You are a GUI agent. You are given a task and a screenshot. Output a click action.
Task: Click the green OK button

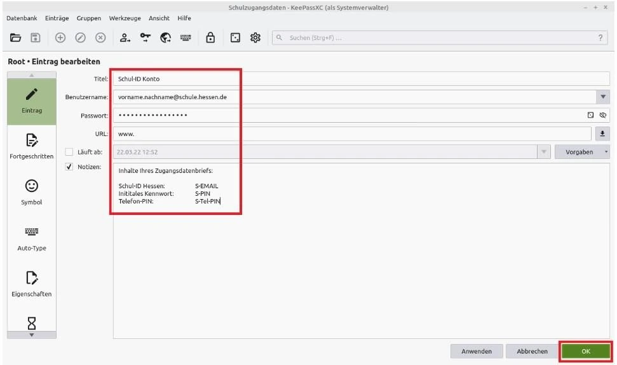pos(585,351)
